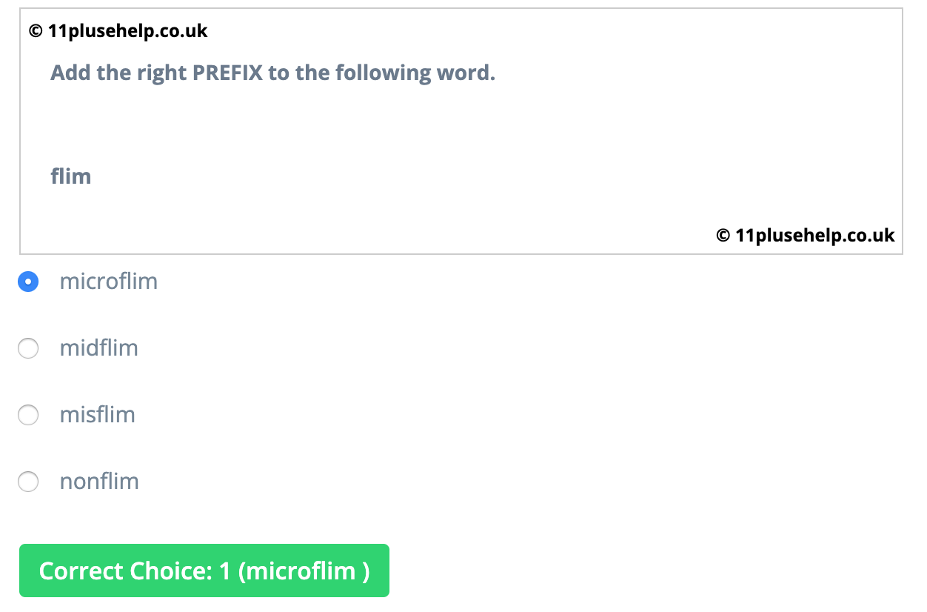This screenshot has height=612, width=927.
Task: Click the top-left 11plusehelp.co.uk copyright text
Action: pos(127,31)
